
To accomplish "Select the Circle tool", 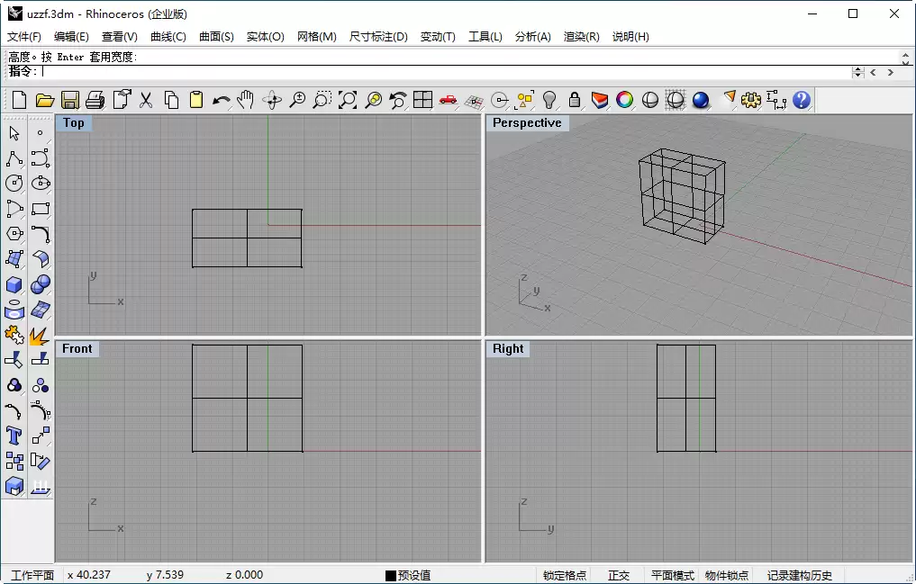I will [x=14, y=184].
